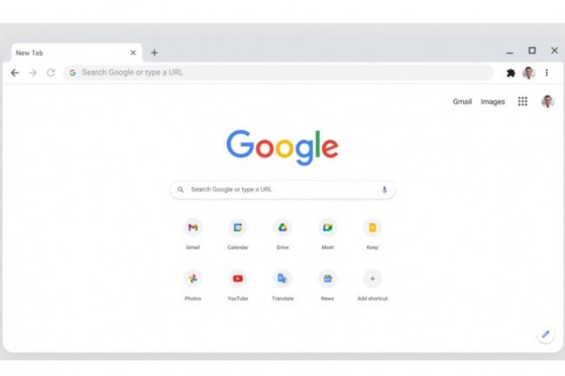Viewport: 565px width, 376px height.
Task: Open the Google apps grid menu
Action: tap(522, 102)
